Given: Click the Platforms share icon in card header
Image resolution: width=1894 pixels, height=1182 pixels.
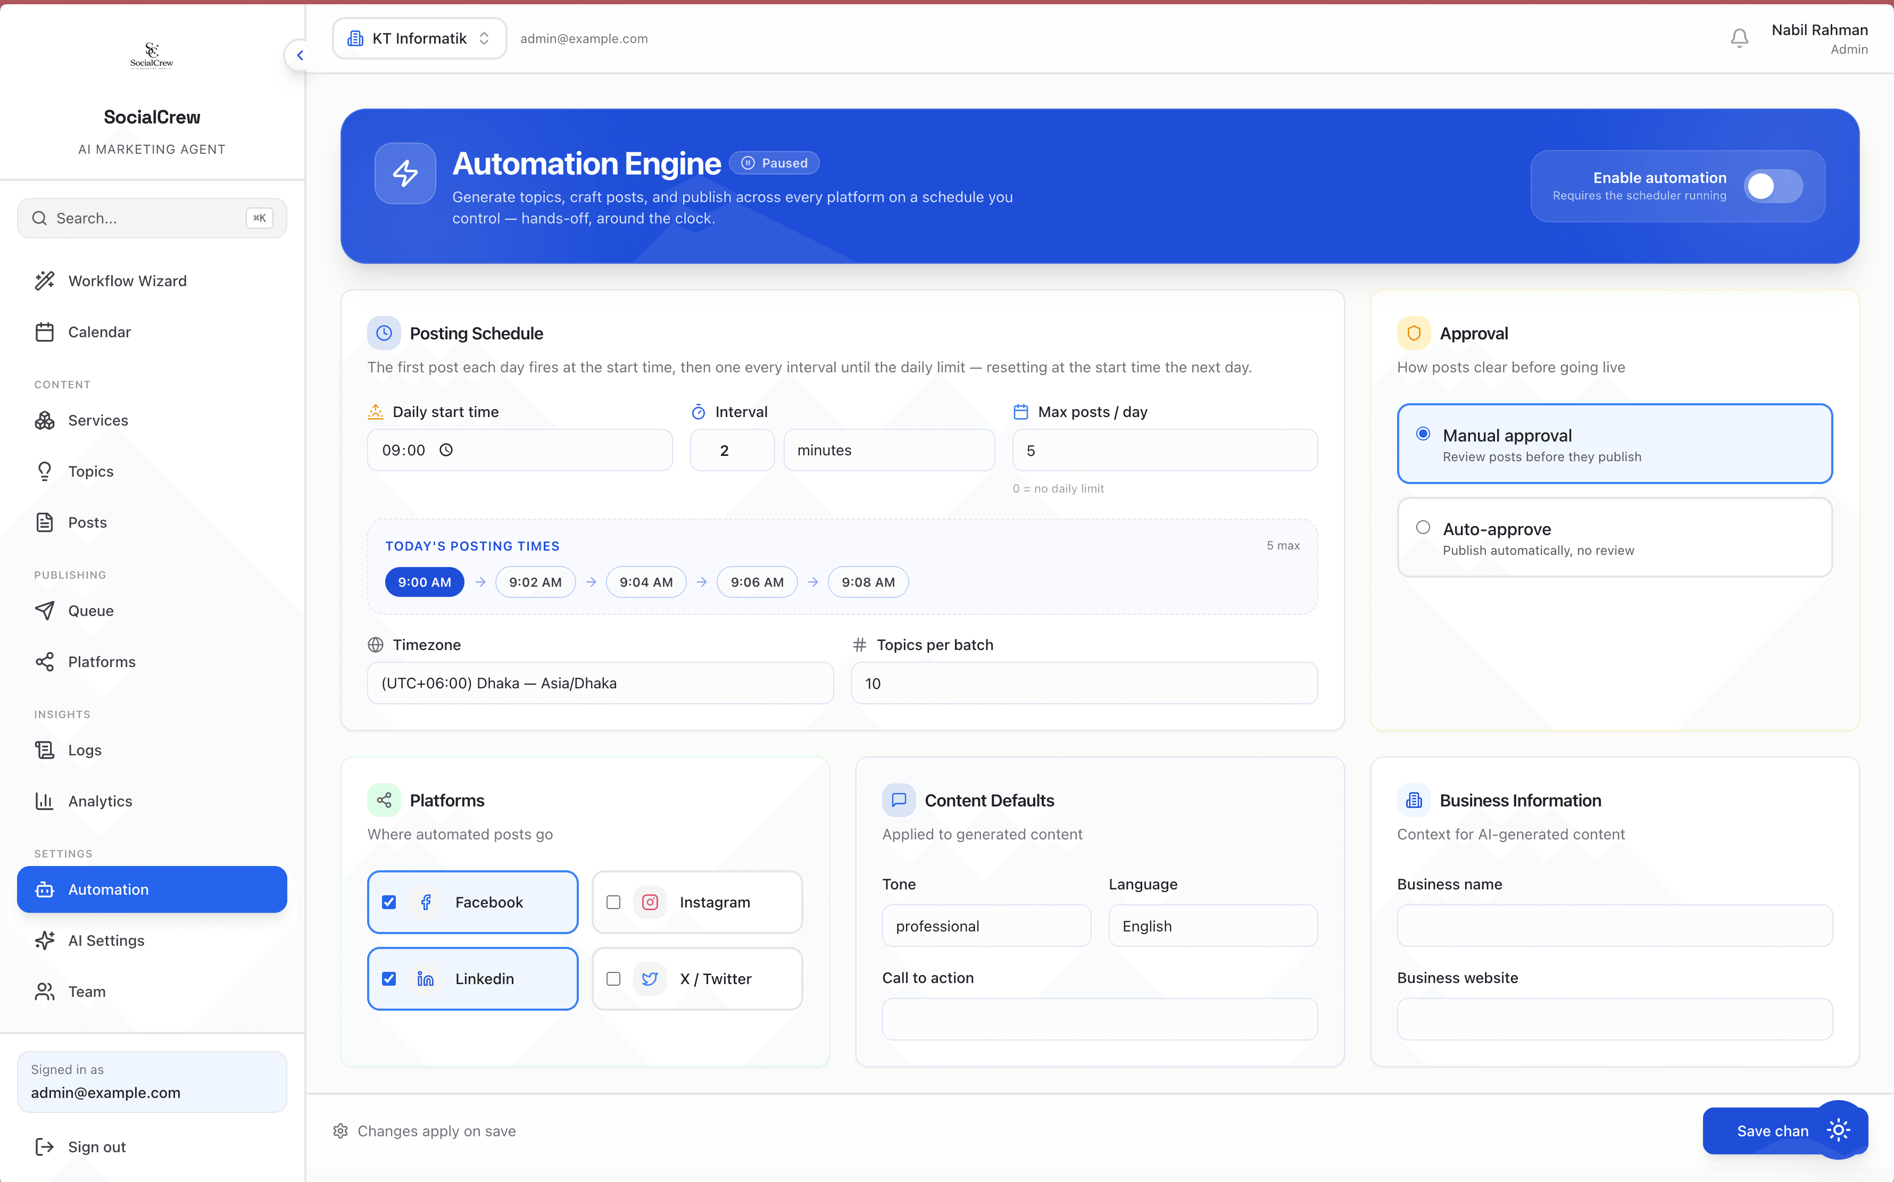Looking at the screenshot, I should click(384, 800).
